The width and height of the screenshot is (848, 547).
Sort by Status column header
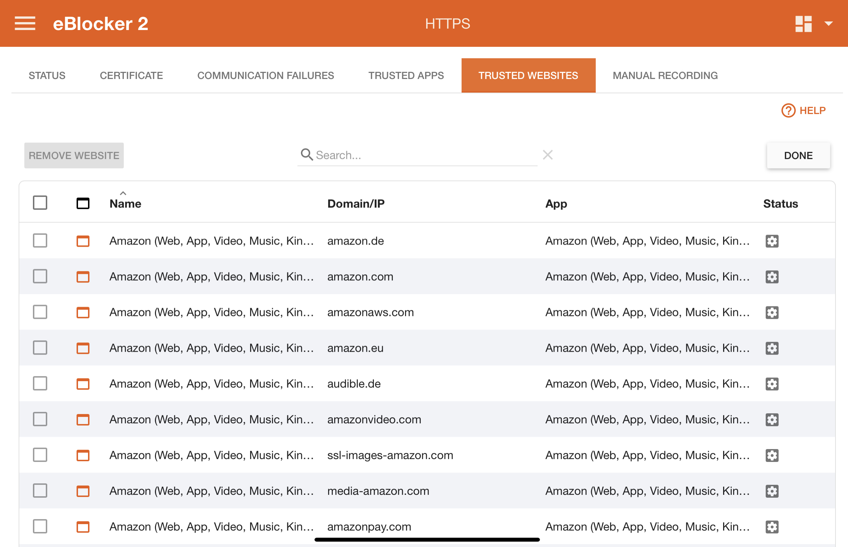(780, 203)
